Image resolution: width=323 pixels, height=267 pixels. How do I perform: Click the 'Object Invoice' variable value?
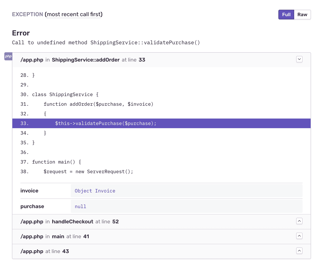click(95, 191)
